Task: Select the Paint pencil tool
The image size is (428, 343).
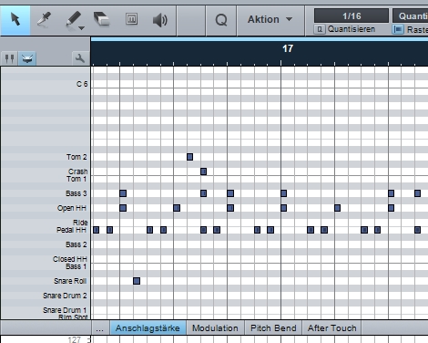Action: (73, 20)
